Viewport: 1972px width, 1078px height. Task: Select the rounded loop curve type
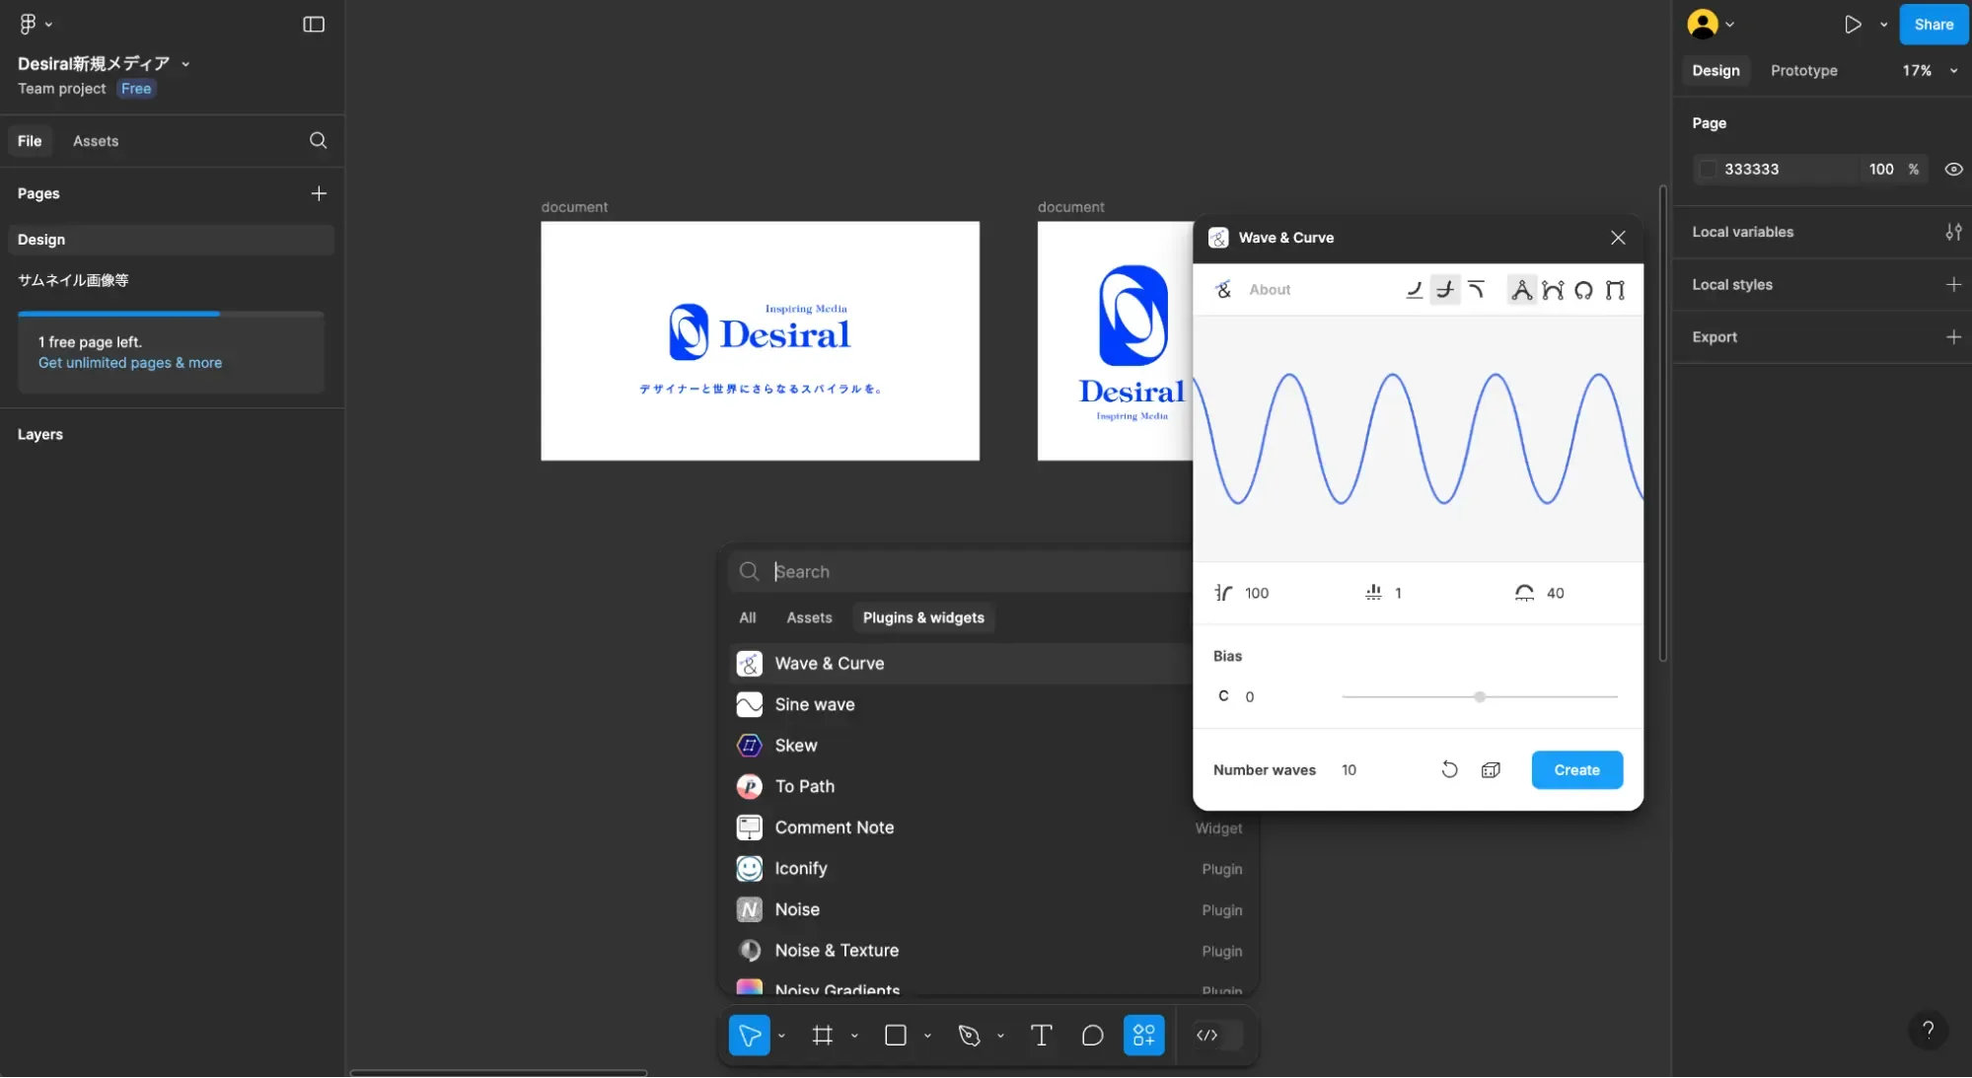[x=1583, y=289]
